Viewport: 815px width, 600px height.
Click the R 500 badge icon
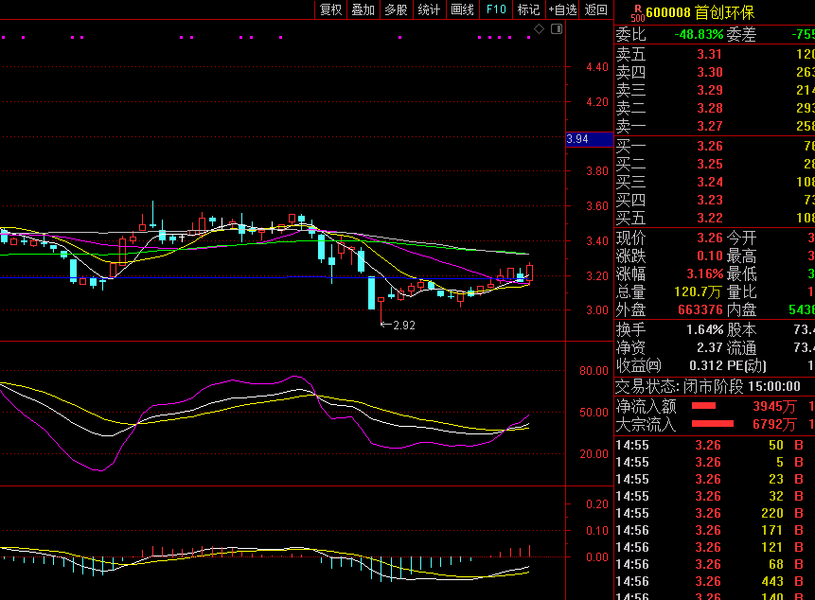[x=637, y=13]
